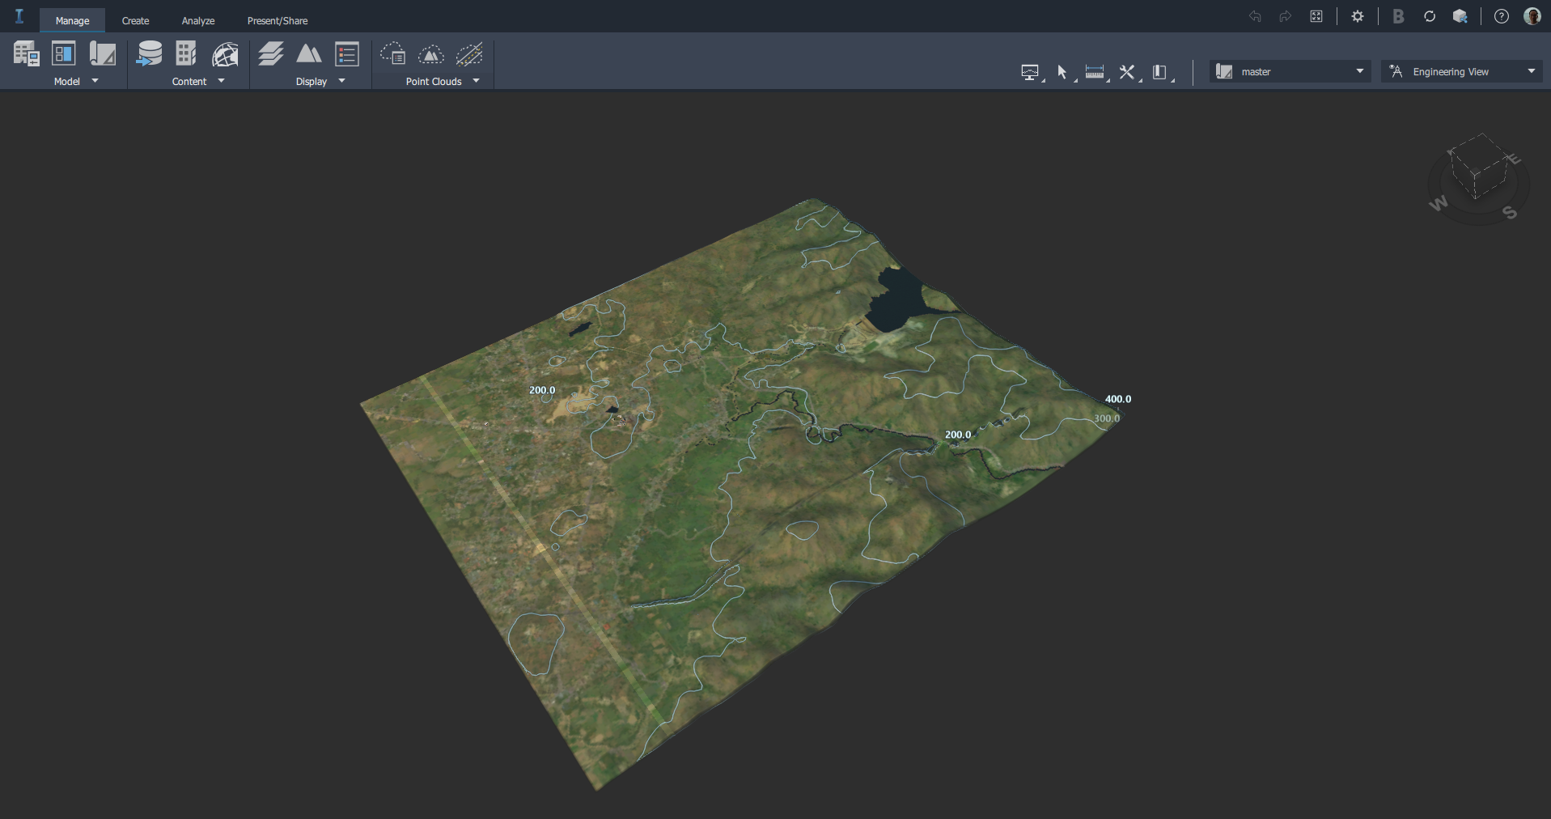Toggle the bookmarks panel icon
1551x819 pixels.
[x=1160, y=71]
